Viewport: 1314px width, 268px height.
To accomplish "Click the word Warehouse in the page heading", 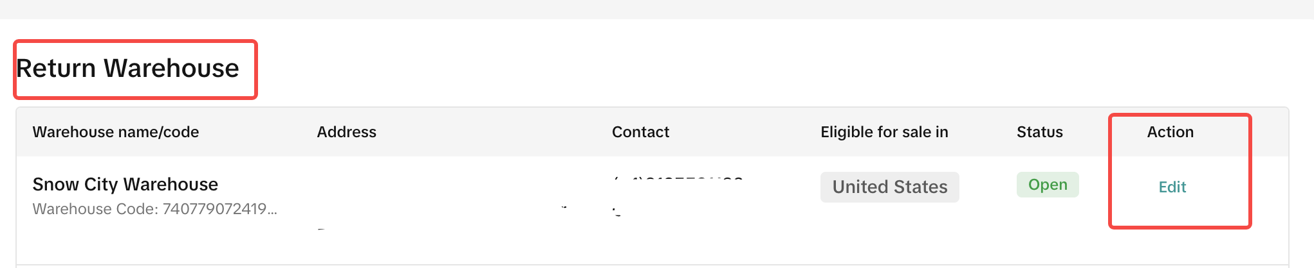I will click(171, 69).
